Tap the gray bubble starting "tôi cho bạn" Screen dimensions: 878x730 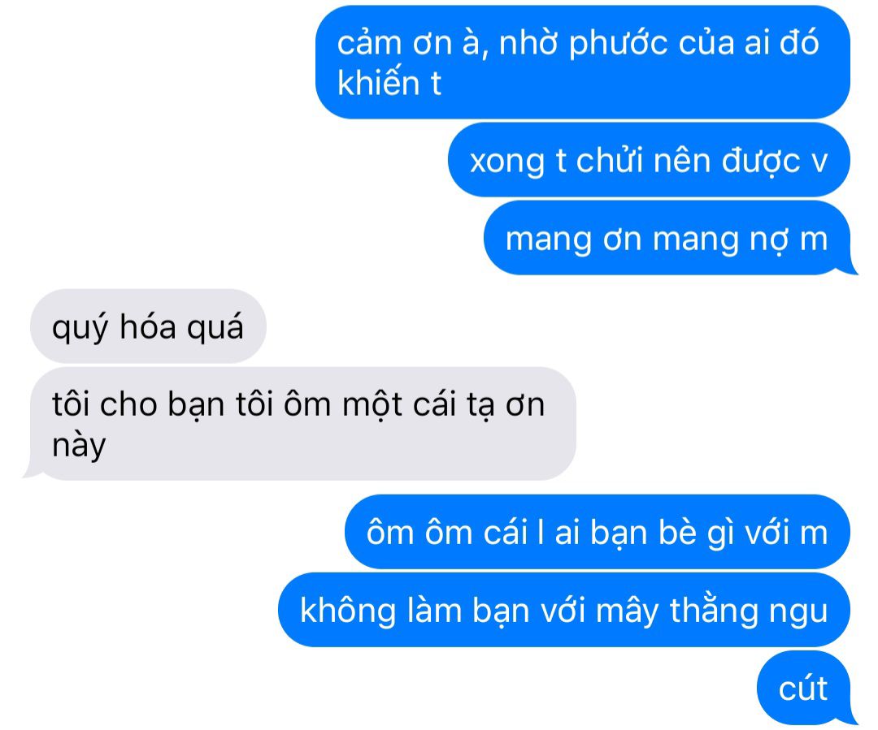pyautogui.click(x=299, y=423)
